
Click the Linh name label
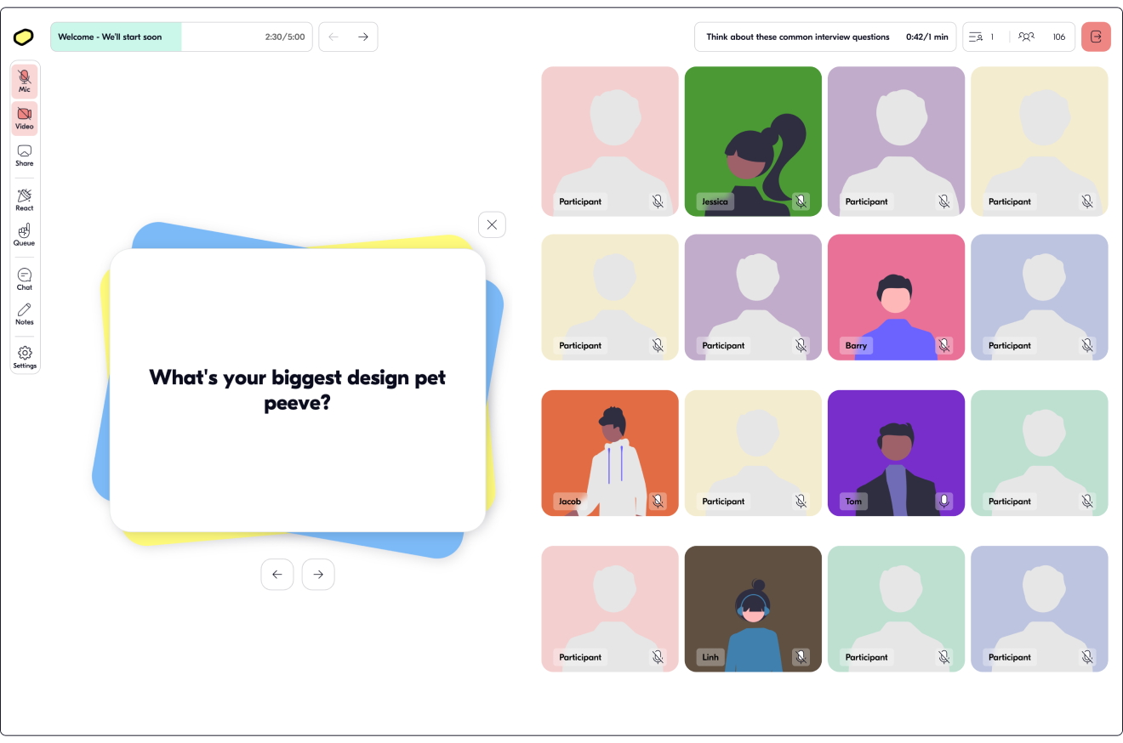click(710, 657)
